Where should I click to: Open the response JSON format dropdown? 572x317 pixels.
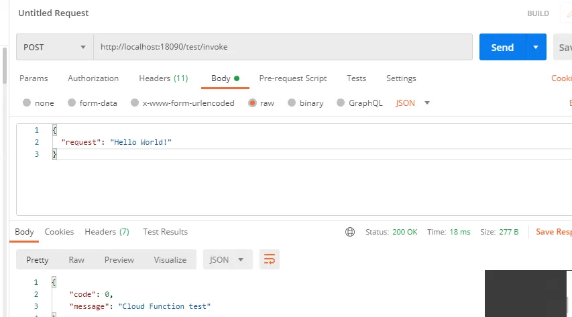pyautogui.click(x=227, y=259)
